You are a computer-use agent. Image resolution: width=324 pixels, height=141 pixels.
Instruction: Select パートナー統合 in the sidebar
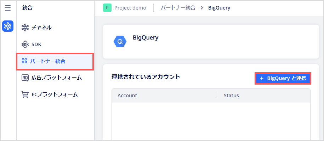(x=55, y=62)
